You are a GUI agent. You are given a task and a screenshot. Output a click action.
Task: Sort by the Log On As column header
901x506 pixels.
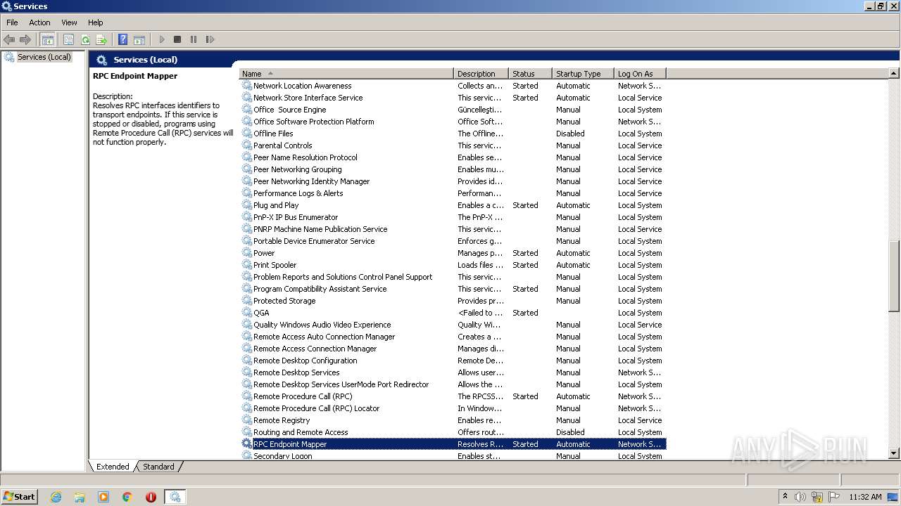640,74
